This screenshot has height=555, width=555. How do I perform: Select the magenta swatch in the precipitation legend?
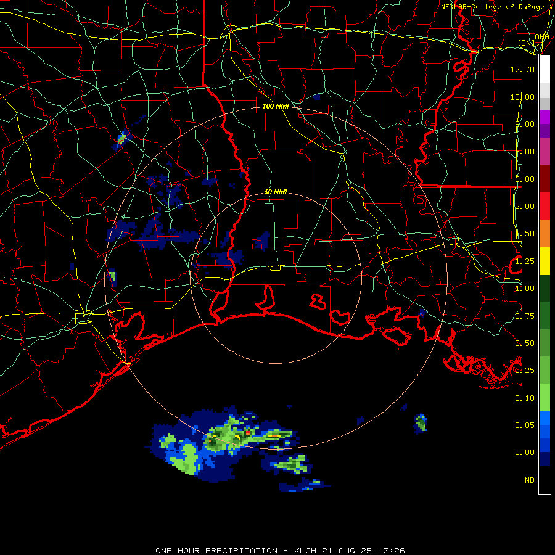pos(545,117)
